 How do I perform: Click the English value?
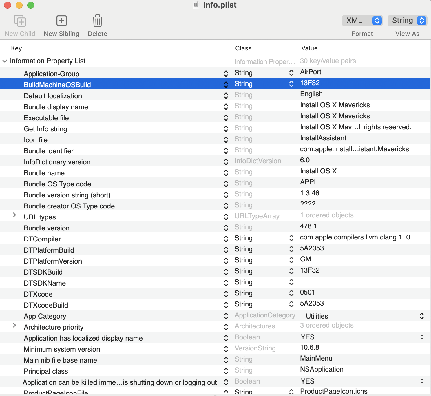tap(311, 94)
